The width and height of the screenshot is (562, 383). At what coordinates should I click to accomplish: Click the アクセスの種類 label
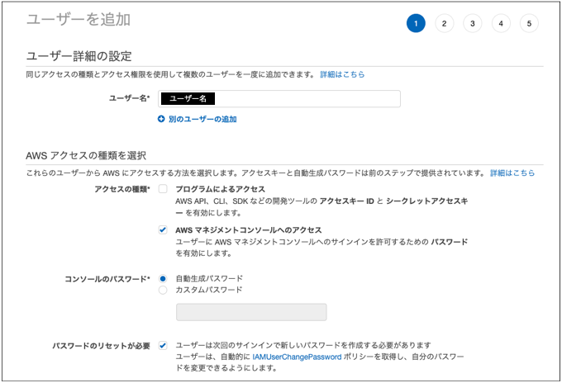pos(122,189)
